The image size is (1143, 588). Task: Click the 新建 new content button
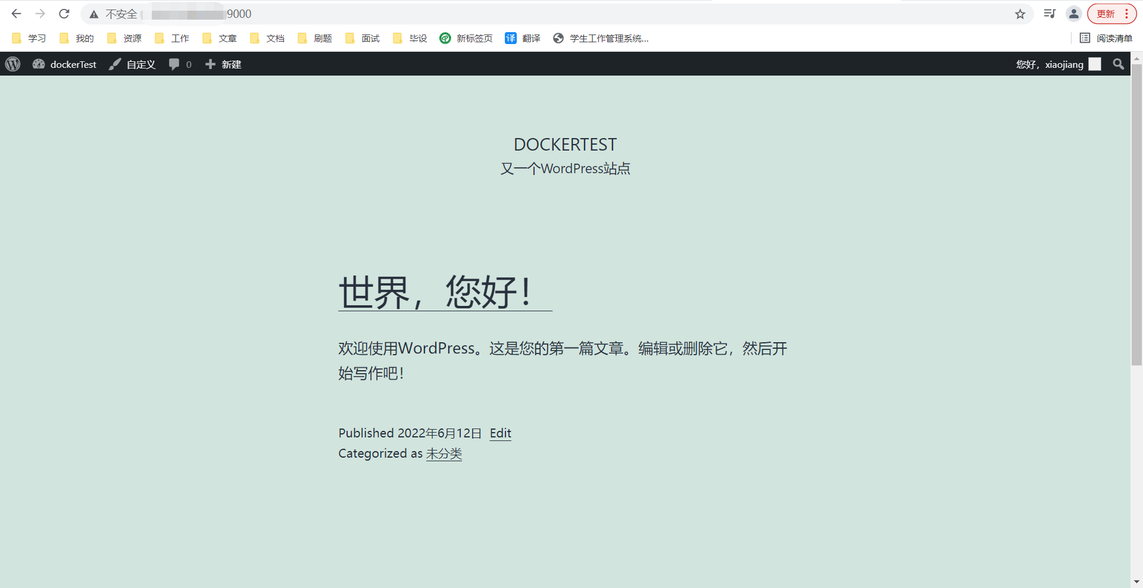pos(223,64)
